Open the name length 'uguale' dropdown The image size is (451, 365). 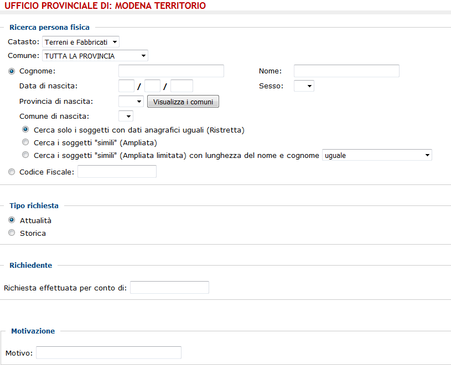(377, 155)
